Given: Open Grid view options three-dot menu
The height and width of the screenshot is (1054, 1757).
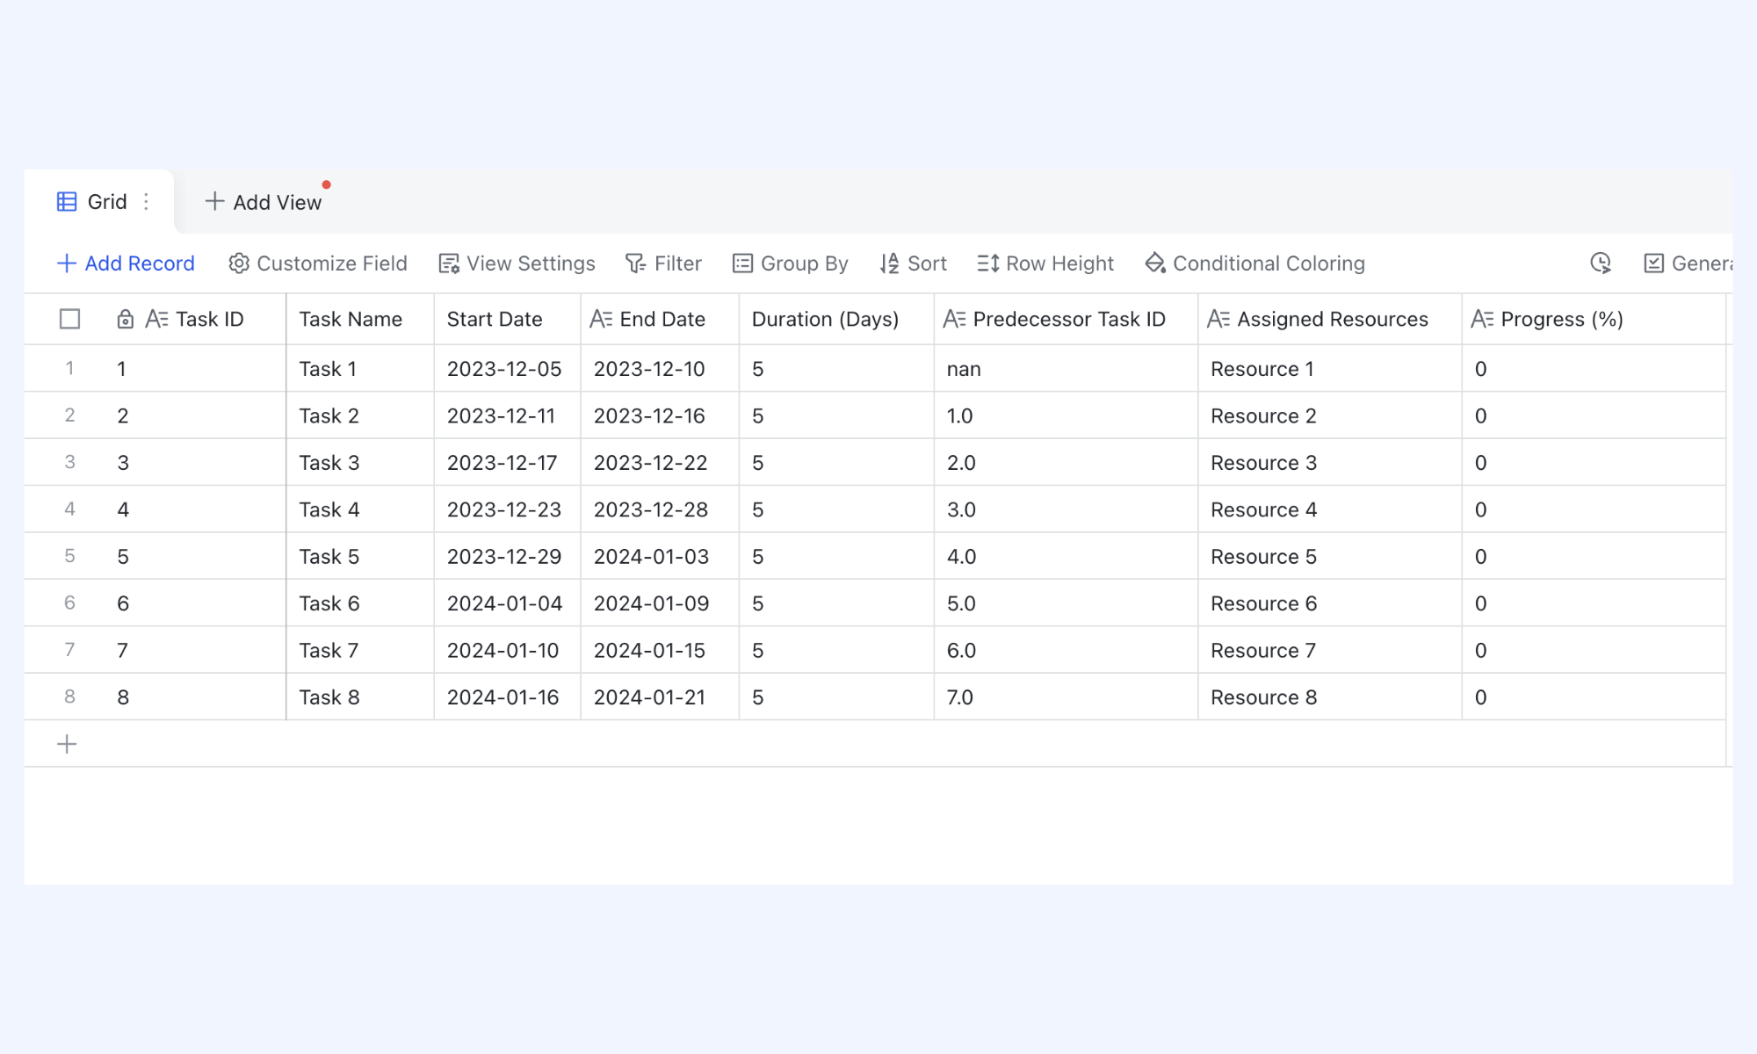Looking at the screenshot, I should pyautogui.click(x=147, y=202).
